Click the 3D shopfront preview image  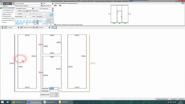click(x=119, y=14)
